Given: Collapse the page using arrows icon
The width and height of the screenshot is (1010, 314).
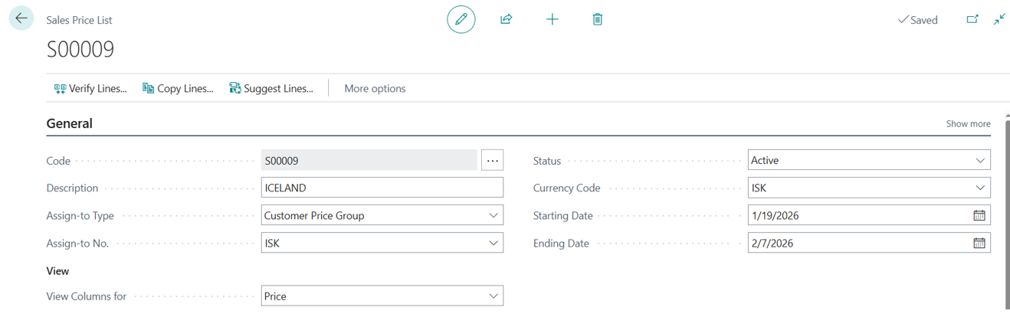Looking at the screenshot, I should click(x=999, y=19).
